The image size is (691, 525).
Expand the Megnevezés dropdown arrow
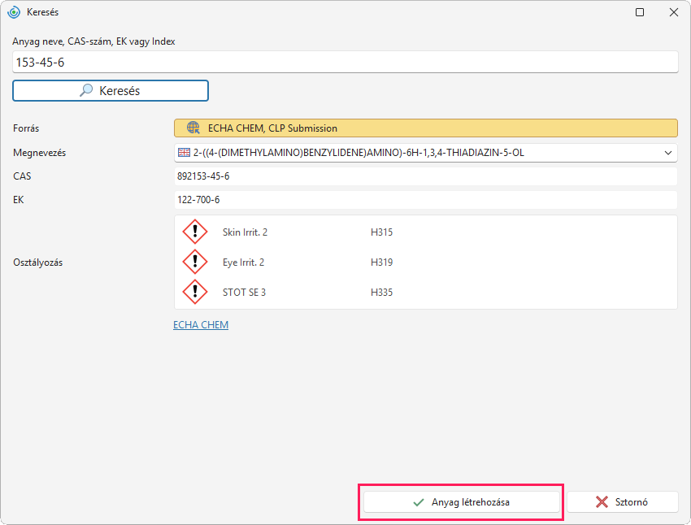(x=668, y=153)
